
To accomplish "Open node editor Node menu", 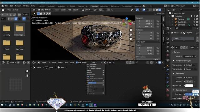I will 72,63.
